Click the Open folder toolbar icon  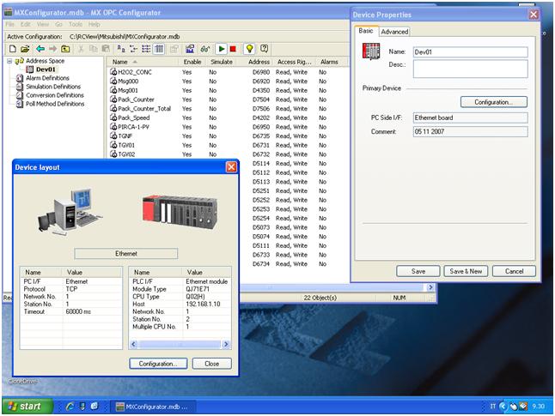25,49
